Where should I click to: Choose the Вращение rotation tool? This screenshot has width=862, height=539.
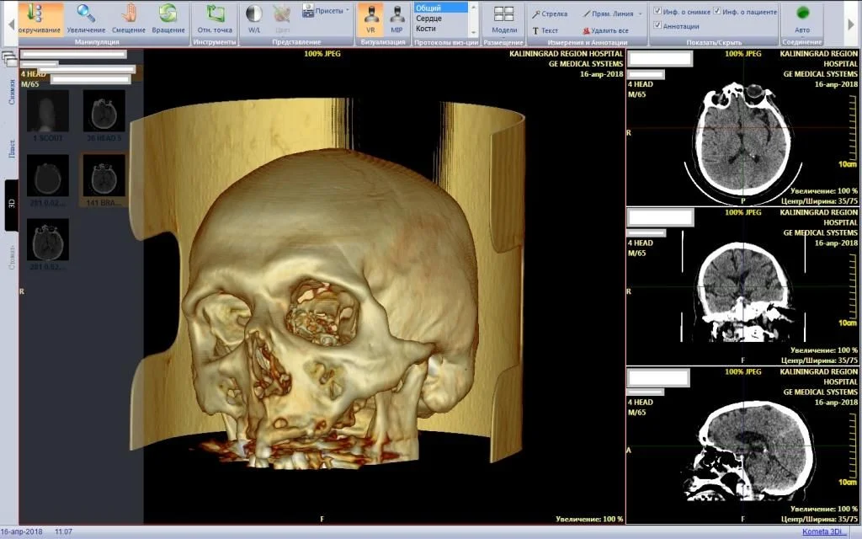(168, 19)
